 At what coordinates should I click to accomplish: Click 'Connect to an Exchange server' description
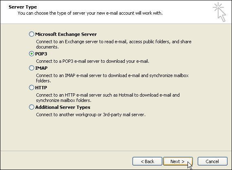pyautogui.click(x=114, y=44)
